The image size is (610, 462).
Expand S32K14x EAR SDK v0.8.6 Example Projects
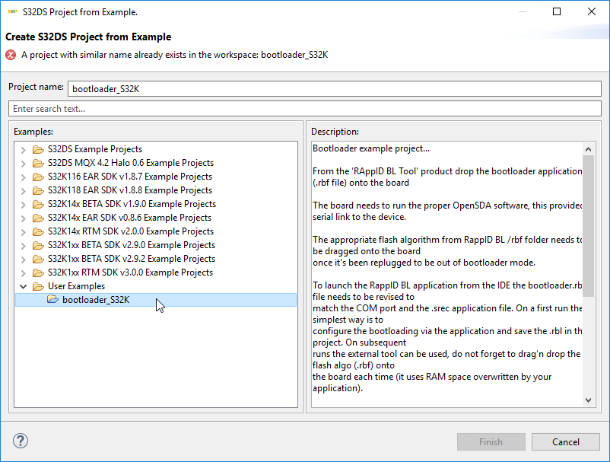24,218
